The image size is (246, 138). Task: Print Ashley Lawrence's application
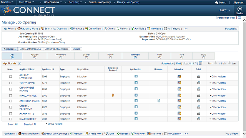coord(199,76)
